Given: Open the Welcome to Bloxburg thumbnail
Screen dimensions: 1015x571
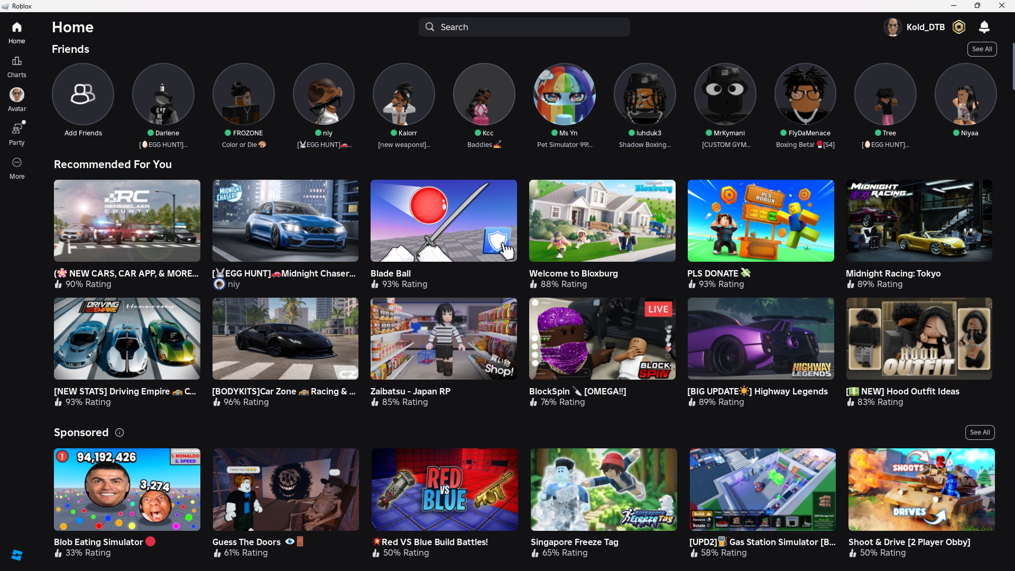Looking at the screenshot, I should click(x=602, y=220).
